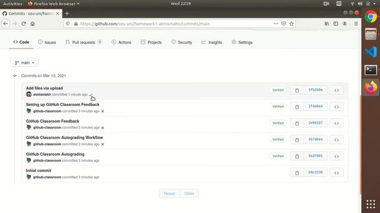Reload the current page
Viewport: 380px width, 213px height.
coord(24,24)
